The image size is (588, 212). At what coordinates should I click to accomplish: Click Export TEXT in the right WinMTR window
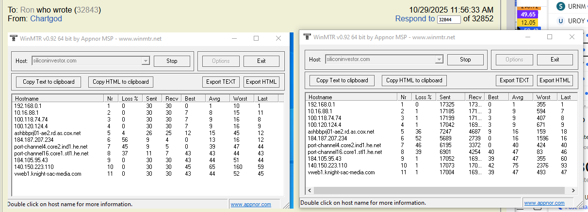tap(514, 80)
